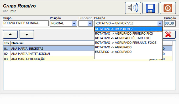Viewport: 179px width, 104px height.
Task: Select the plain ROTATIVO -> AGRUPADO option
Action: (128, 47)
